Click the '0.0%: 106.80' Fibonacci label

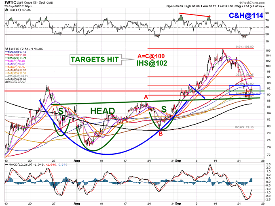point(245,47)
